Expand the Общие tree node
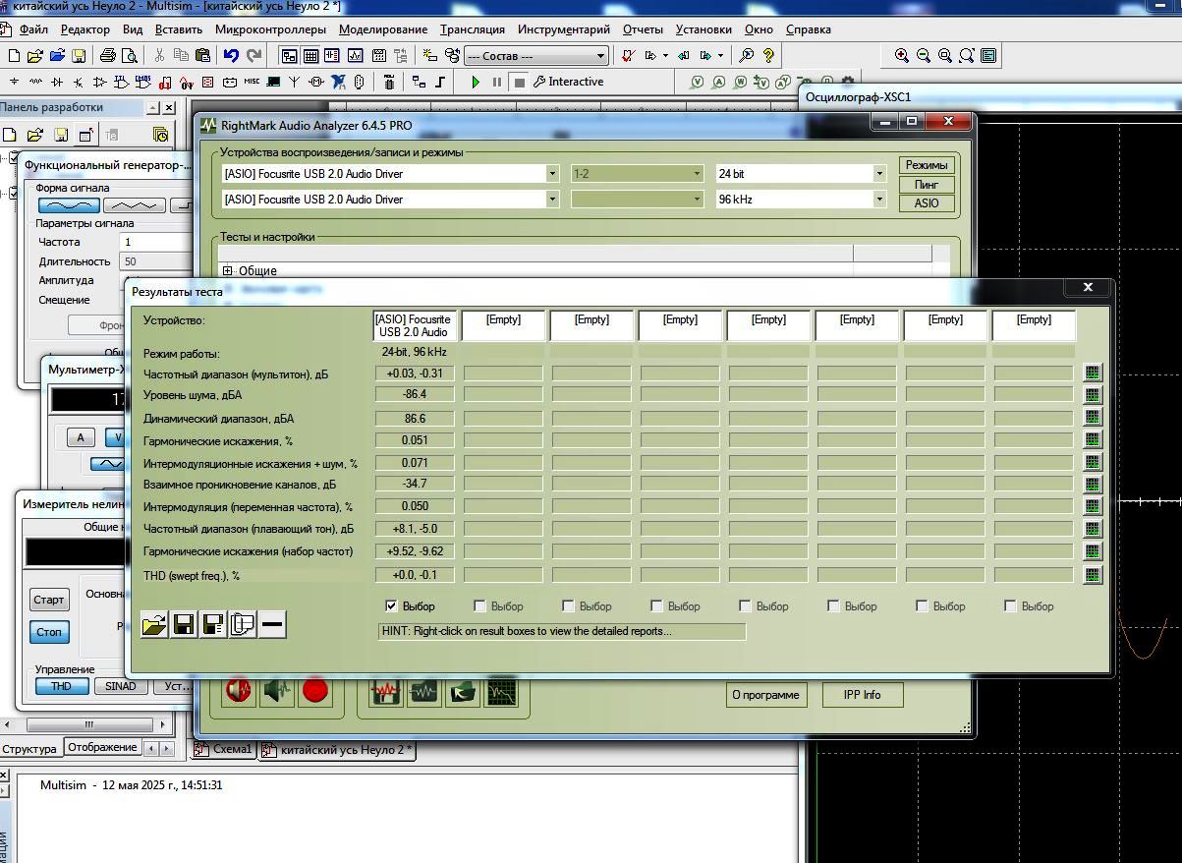1182x863 pixels. click(228, 270)
